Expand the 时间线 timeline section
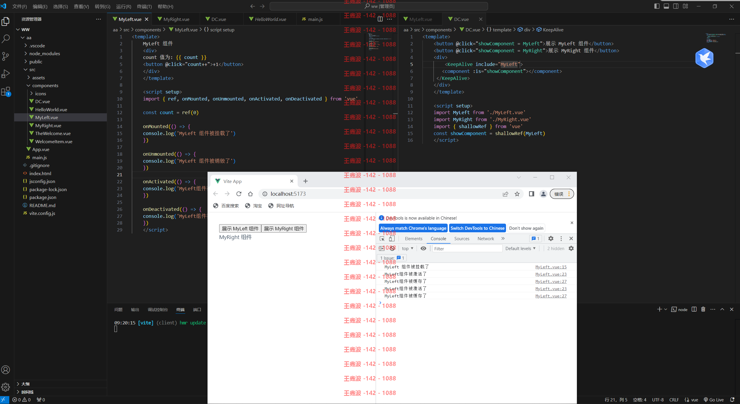 (x=60, y=392)
